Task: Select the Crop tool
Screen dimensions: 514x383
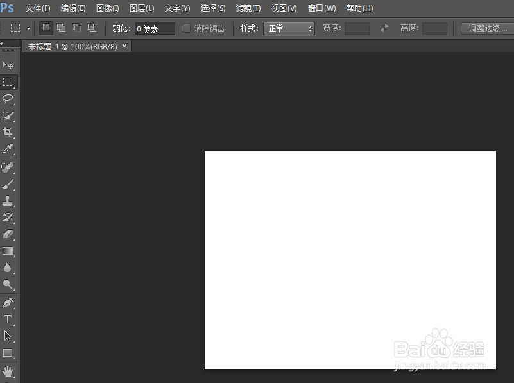Action: point(8,132)
